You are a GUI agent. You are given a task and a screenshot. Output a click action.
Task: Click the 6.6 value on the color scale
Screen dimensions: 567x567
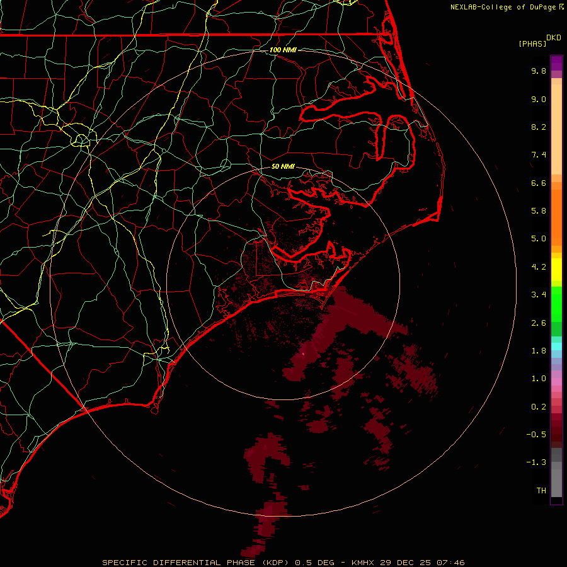coord(539,183)
